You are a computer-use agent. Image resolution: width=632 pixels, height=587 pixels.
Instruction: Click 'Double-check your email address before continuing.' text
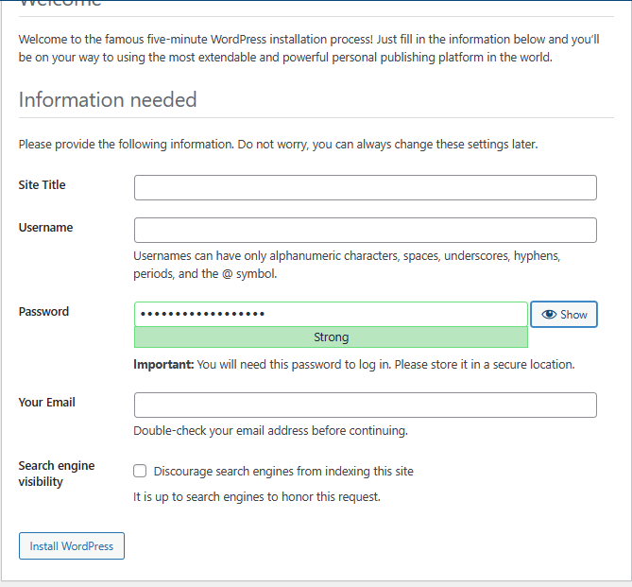coord(270,431)
